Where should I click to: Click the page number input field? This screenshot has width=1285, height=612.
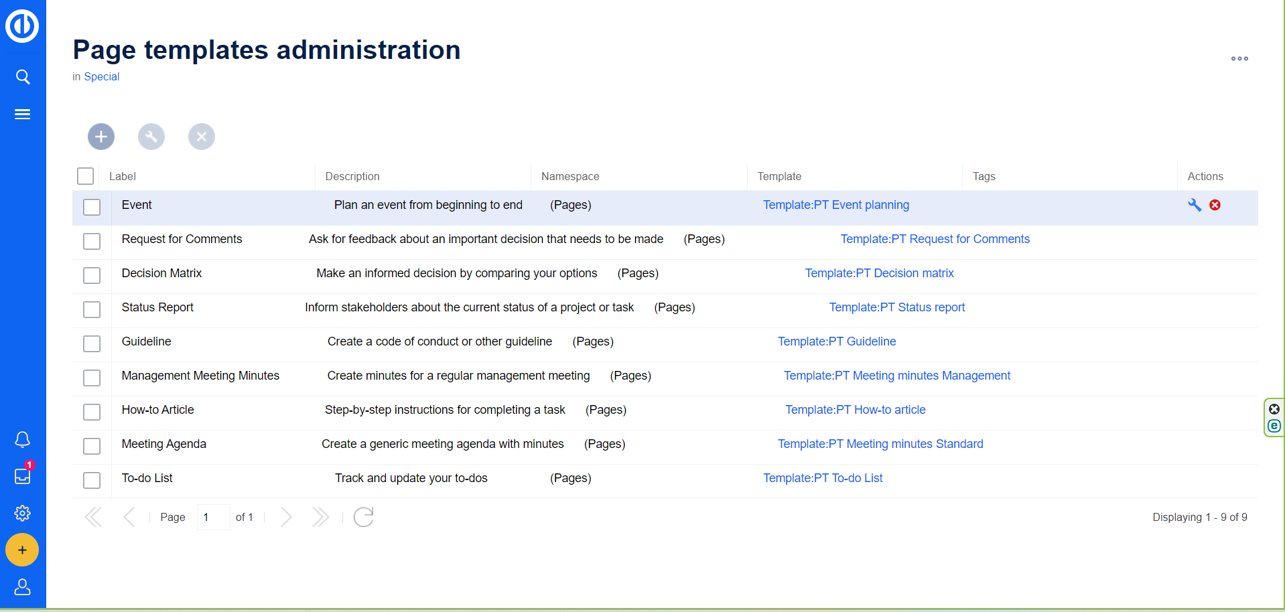tap(213, 517)
